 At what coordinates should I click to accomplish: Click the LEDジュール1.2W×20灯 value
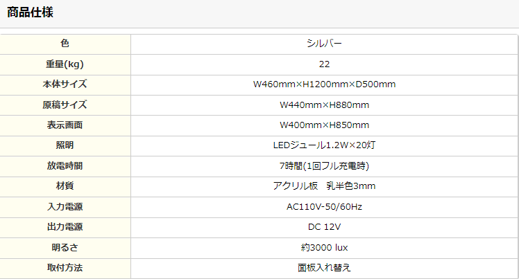click(324, 145)
